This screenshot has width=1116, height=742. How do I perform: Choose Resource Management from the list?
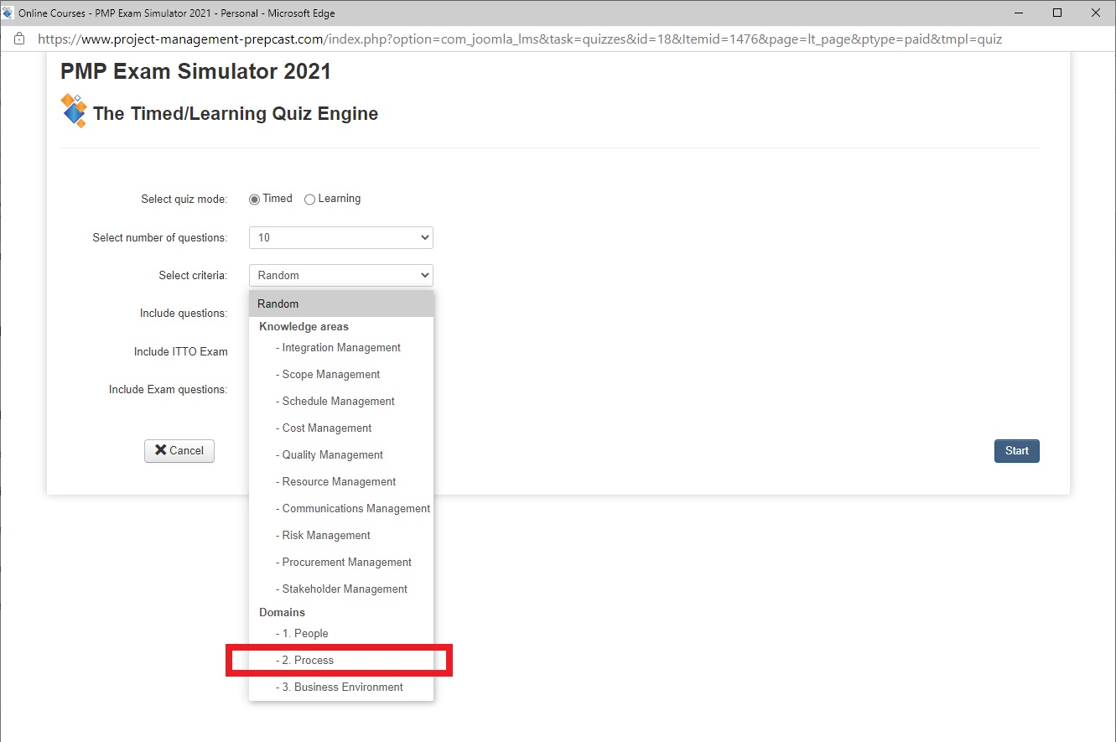pos(341,482)
